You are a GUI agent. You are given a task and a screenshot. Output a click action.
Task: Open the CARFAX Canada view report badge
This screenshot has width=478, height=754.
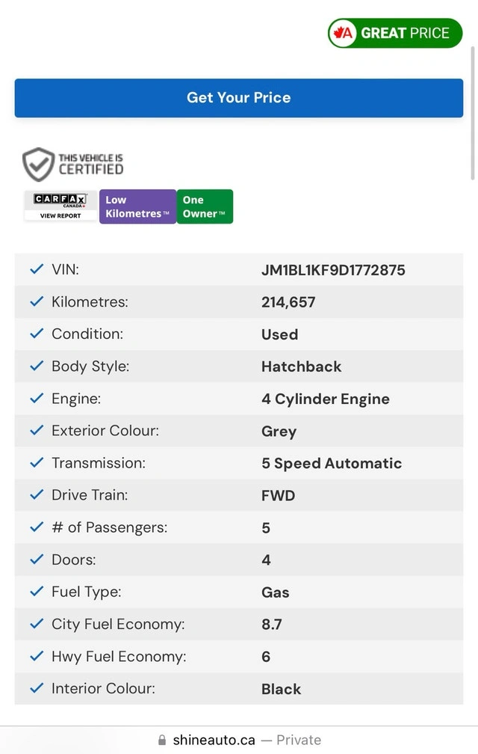[60, 206]
